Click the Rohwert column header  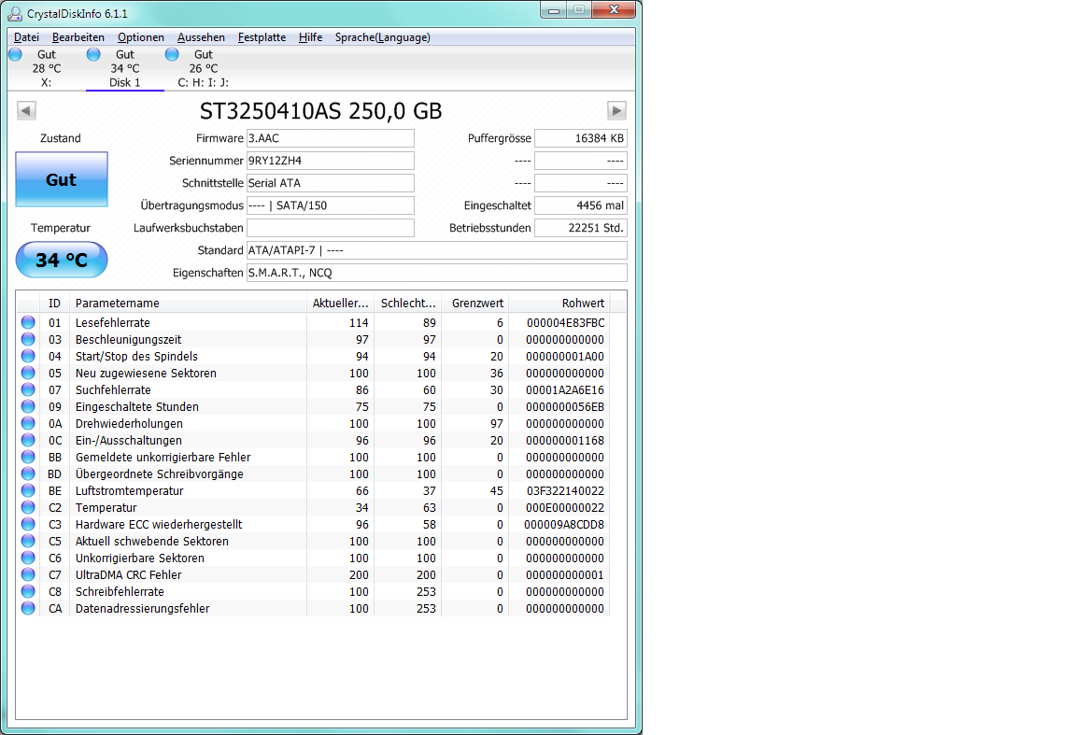point(559,303)
